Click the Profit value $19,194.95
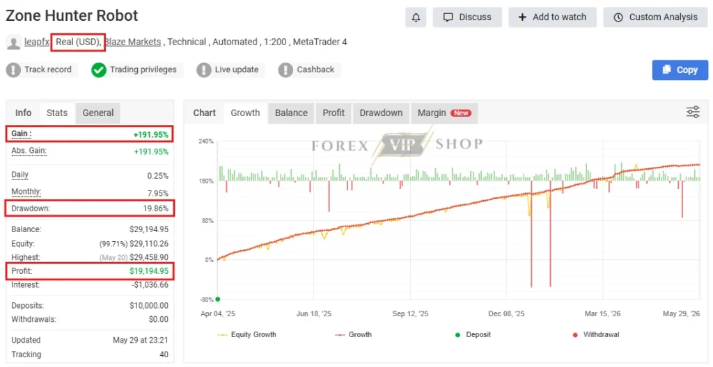 pyautogui.click(x=149, y=271)
